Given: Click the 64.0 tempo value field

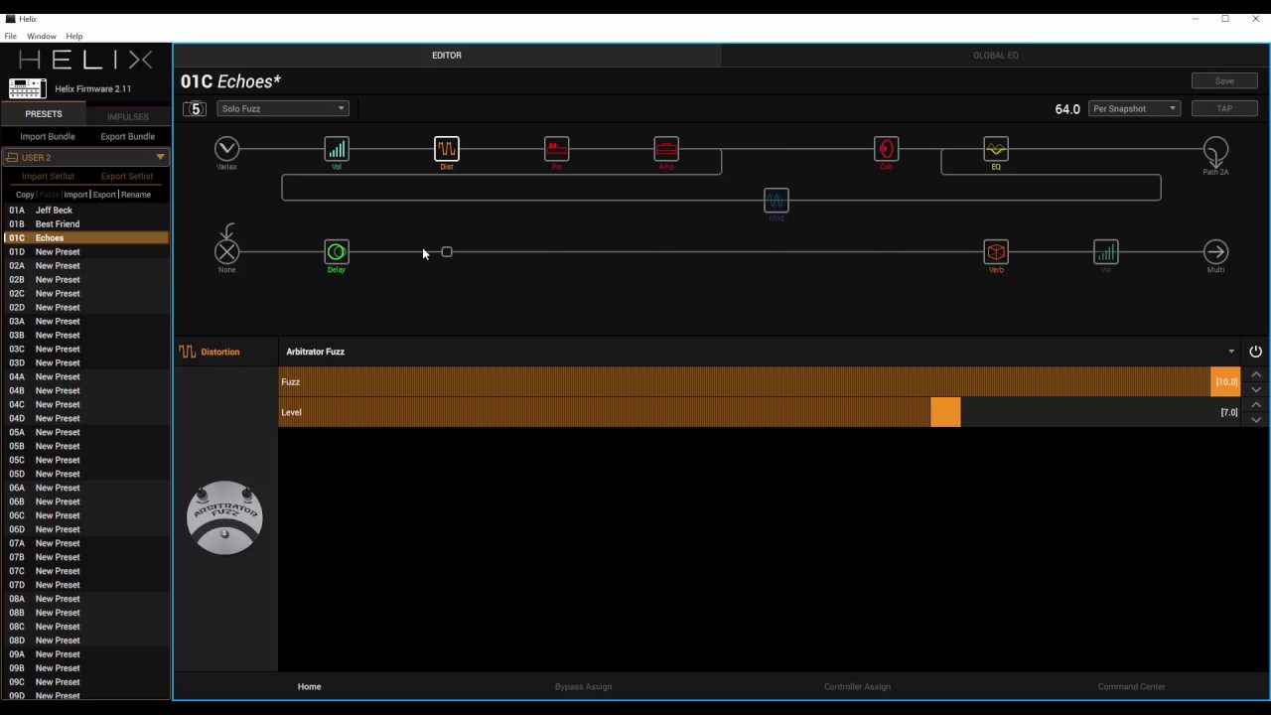Looking at the screenshot, I should (1067, 109).
